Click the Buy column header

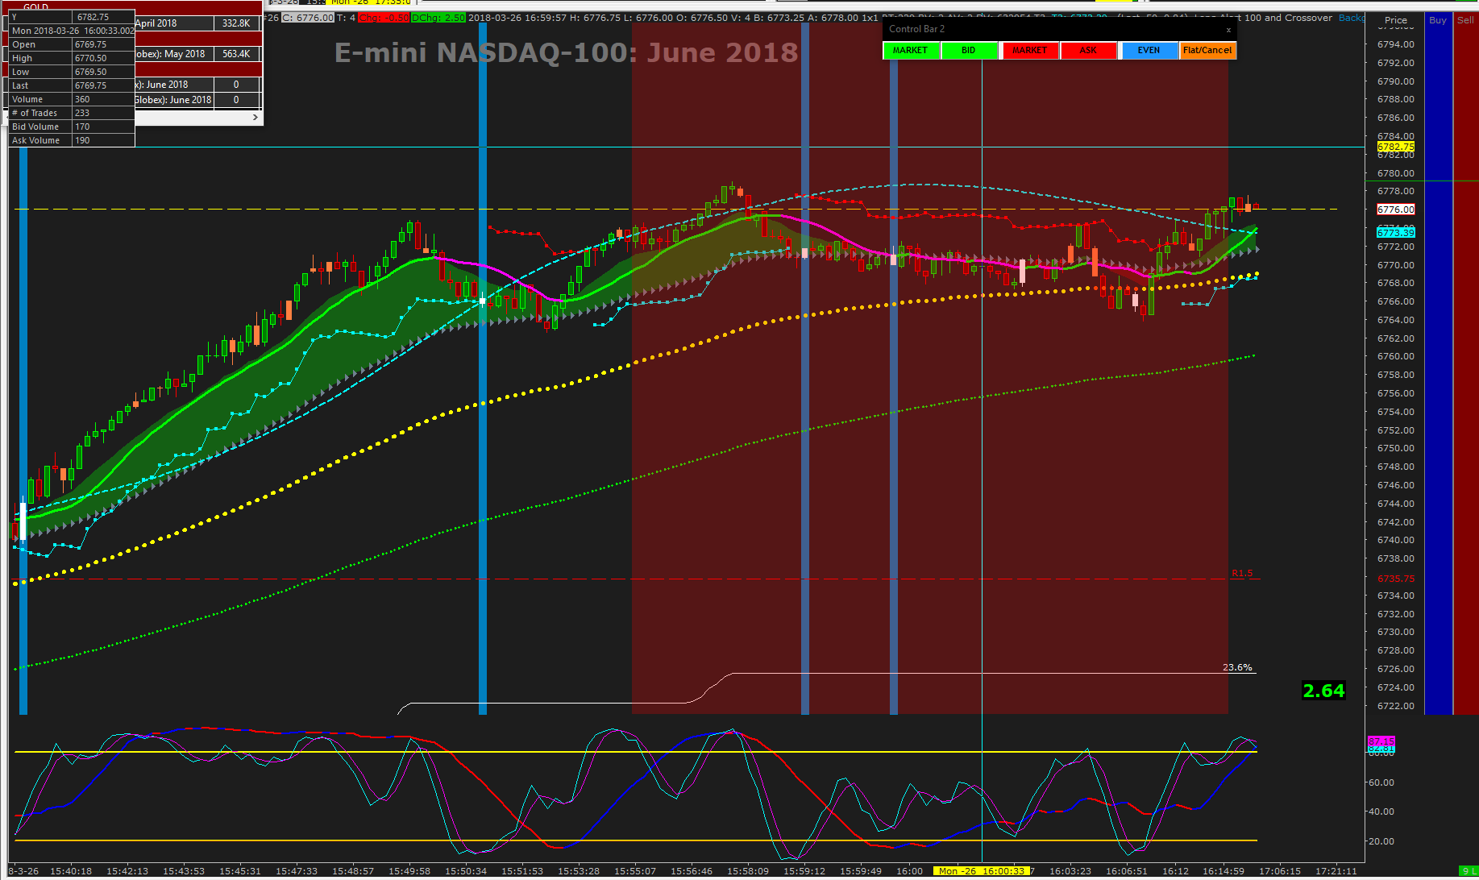(x=1438, y=20)
